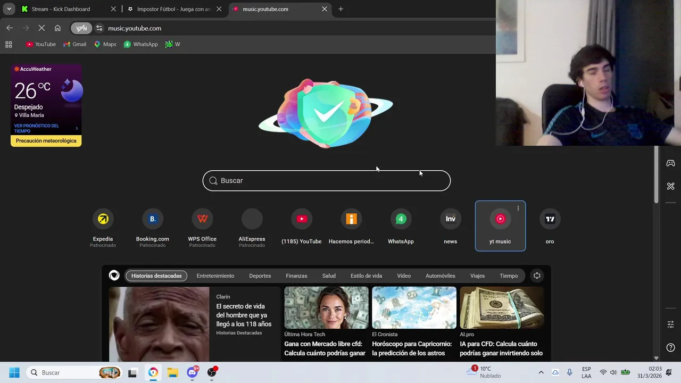Open the (1185) YouTube shortcut
Screen dimensions: 681x383
(301, 226)
